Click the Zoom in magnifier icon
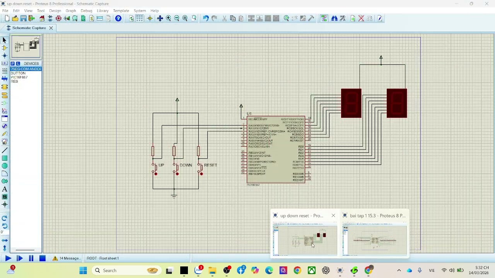 [x=168, y=19]
